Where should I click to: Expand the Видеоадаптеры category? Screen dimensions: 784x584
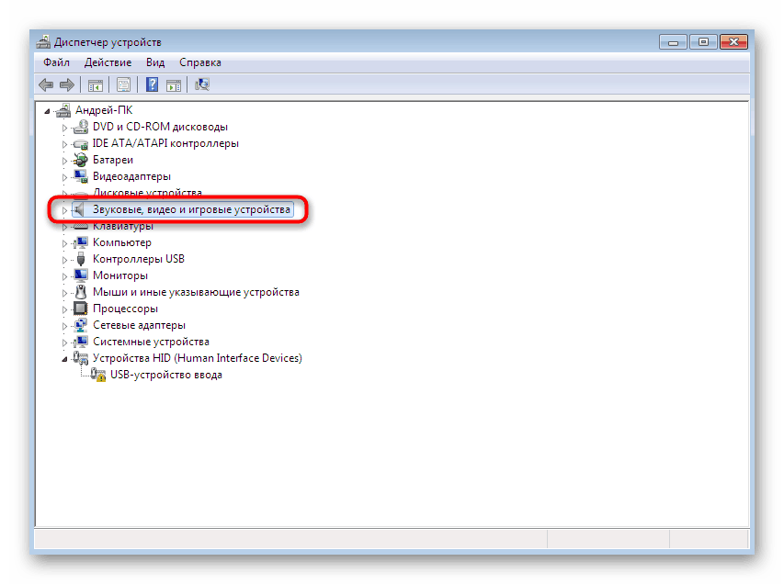pos(64,177)
